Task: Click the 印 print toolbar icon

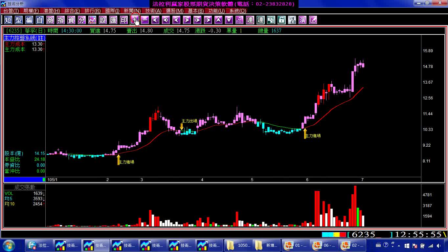Action: tap(124, 20)
